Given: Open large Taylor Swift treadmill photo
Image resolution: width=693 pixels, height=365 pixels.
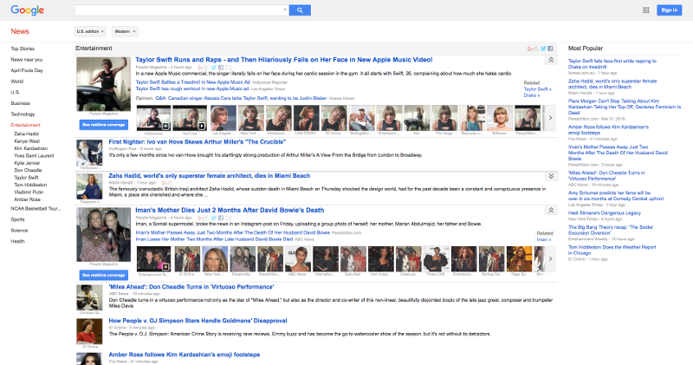Looking at the screenshot, I should tap(103, 84).
